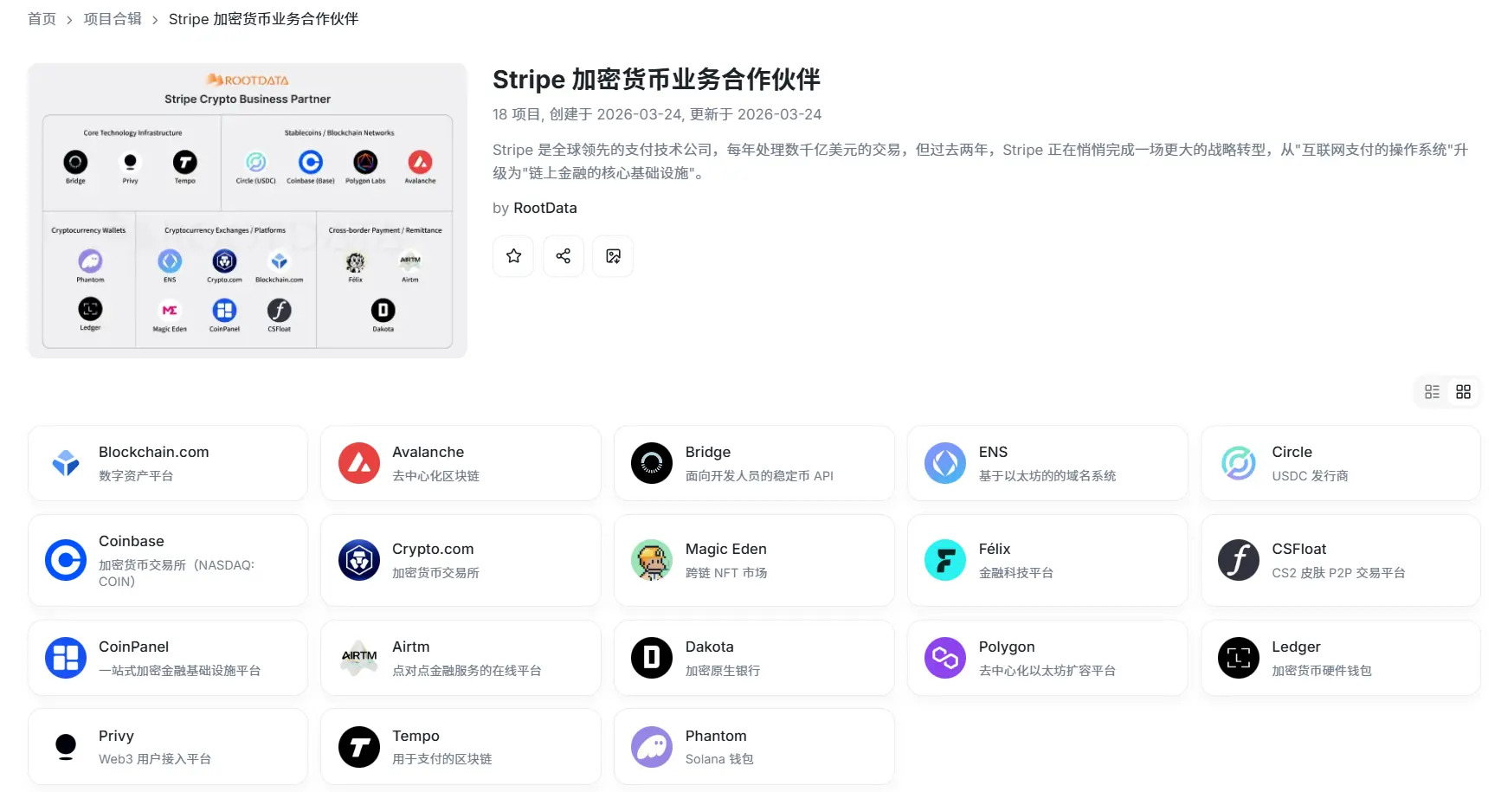This screenshot has height=792, width=1501.
Task: Click the Circle logo icon
Action: (1239, 463)
